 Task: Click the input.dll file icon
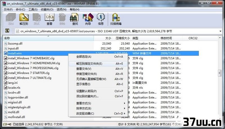(x=6, y=48)
